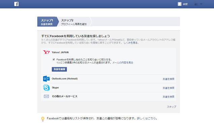Expand the Skype row

pos(108,88)
